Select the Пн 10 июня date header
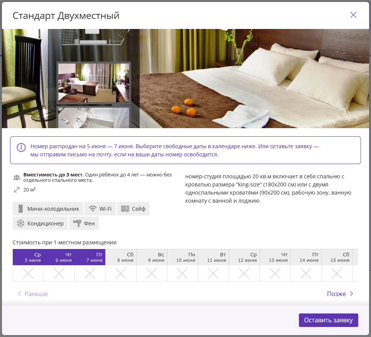 (x=183, y=257)
